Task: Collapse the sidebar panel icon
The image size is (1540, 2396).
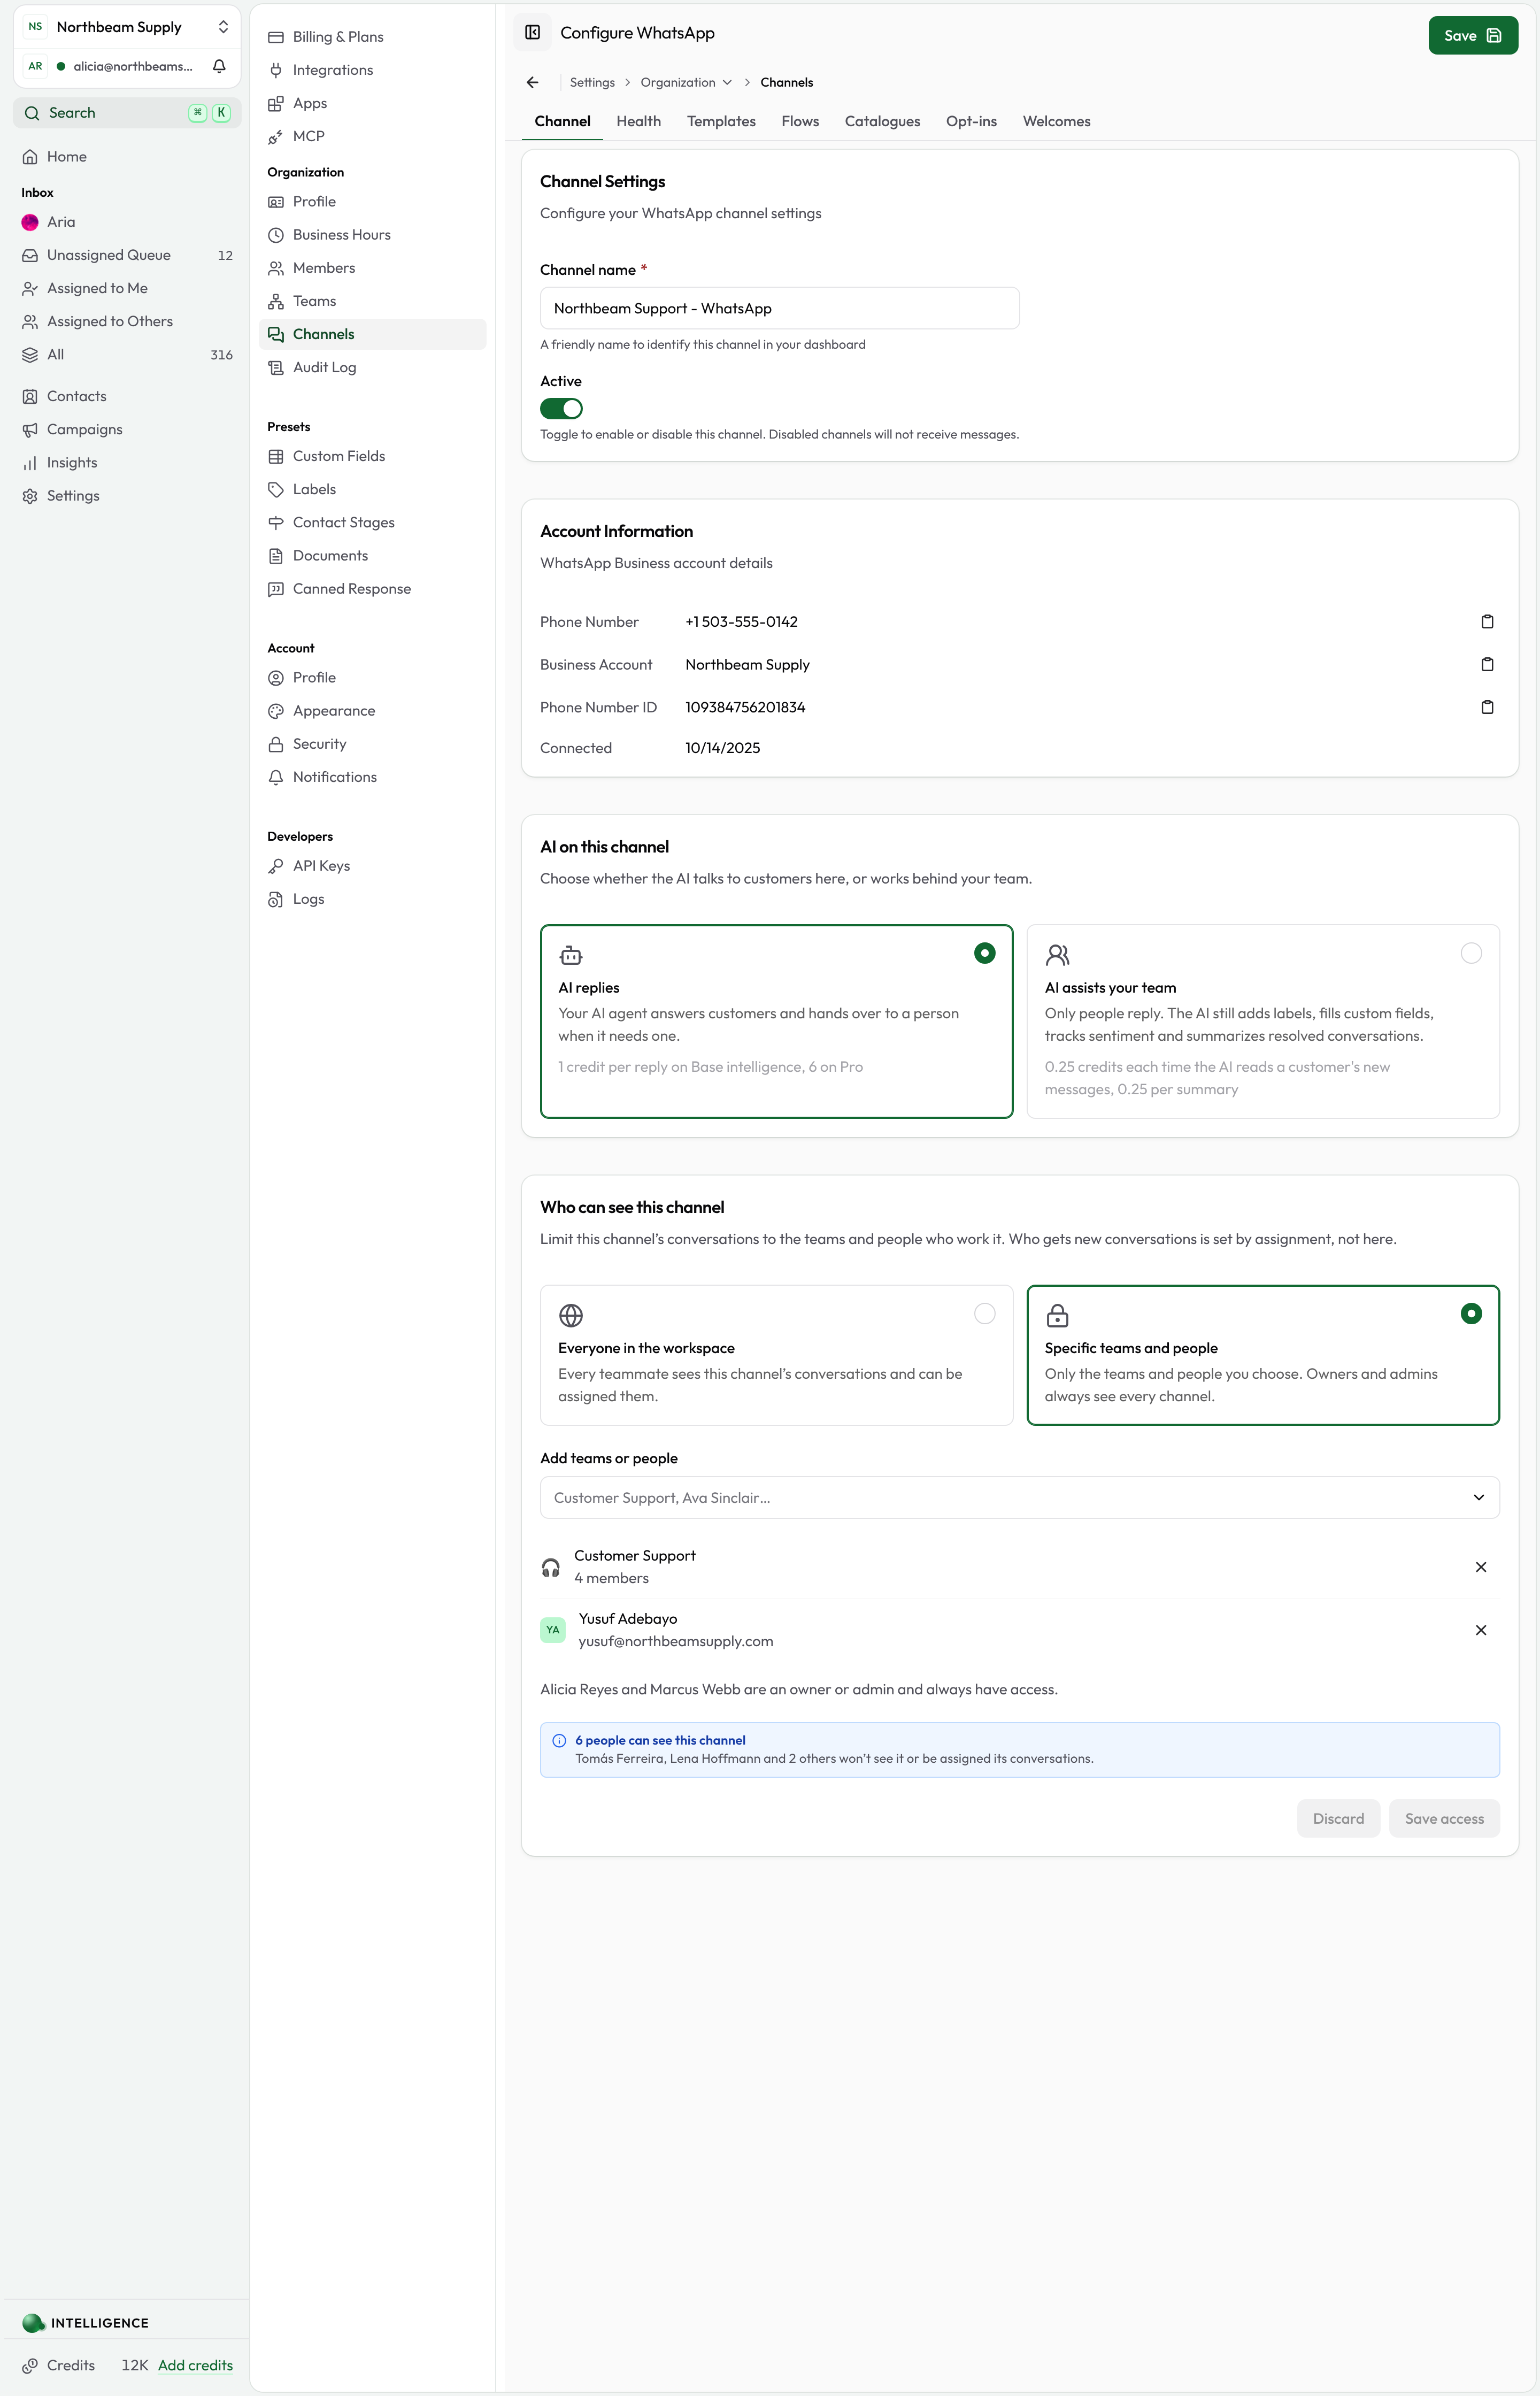Action: tap(533, 33)
